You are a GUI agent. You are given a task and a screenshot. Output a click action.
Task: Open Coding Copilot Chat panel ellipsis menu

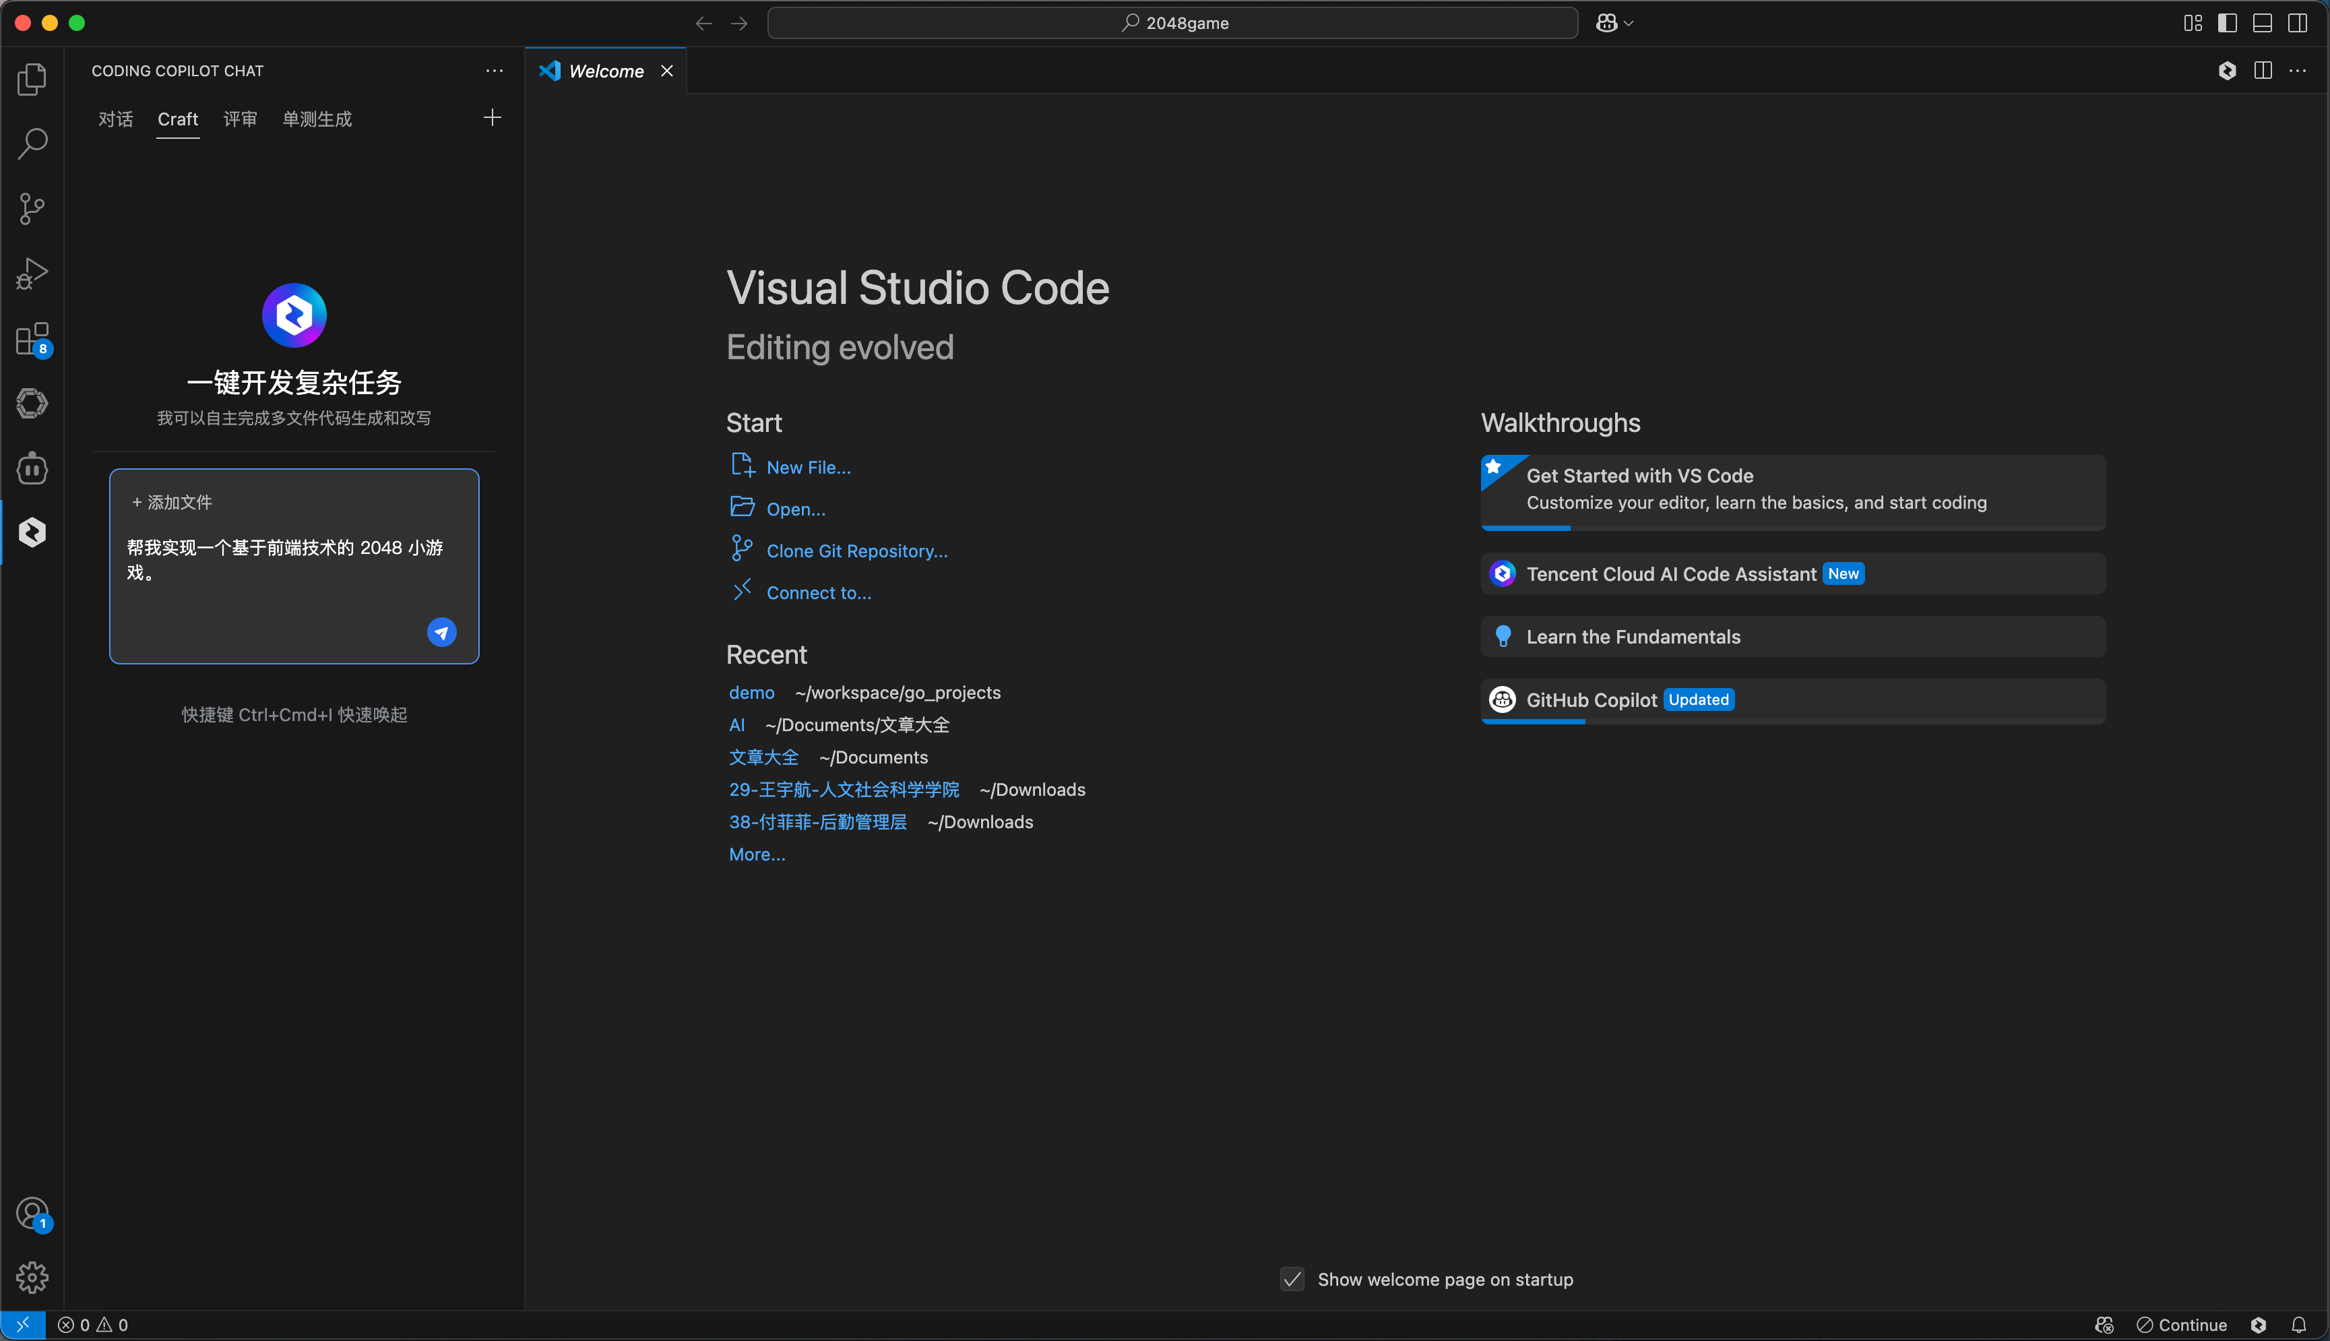[495, 71]
